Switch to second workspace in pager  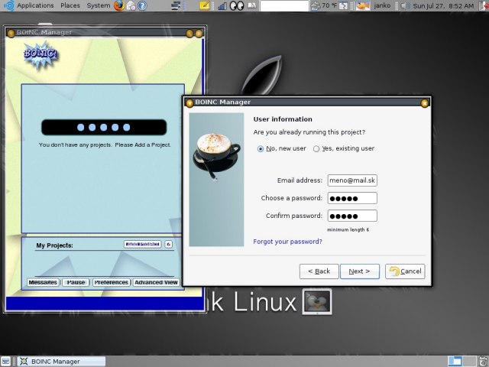[469, 361]
